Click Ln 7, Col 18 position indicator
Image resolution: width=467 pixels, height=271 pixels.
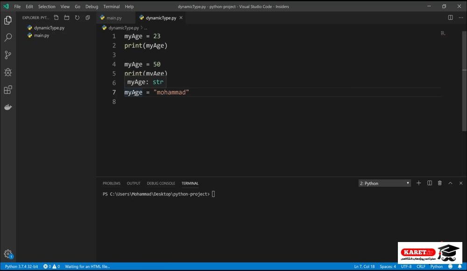point(364,266)
